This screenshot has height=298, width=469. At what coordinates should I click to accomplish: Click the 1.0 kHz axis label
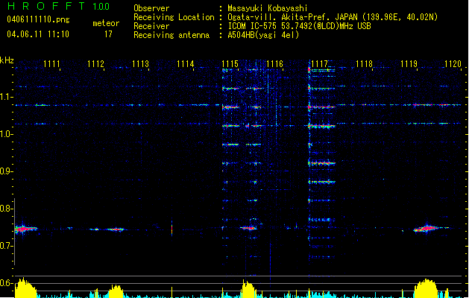click(6, 134)
